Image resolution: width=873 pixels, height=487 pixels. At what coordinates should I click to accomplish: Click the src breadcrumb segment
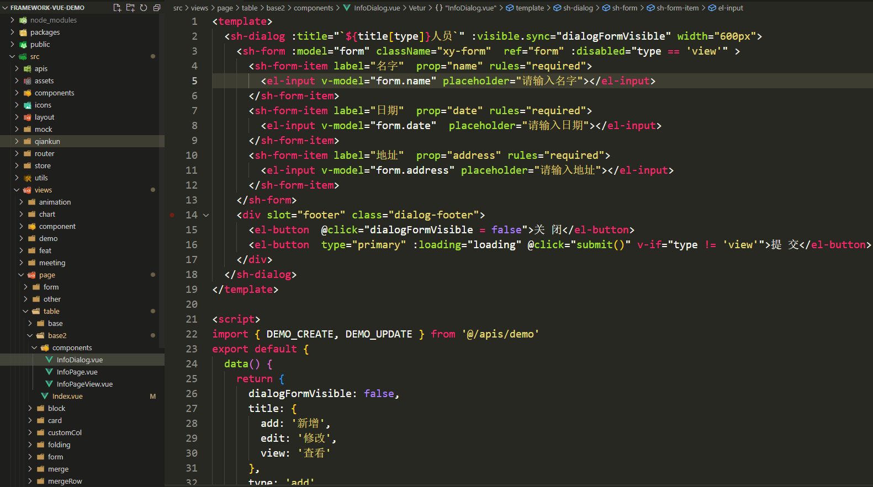click(178, 8)
